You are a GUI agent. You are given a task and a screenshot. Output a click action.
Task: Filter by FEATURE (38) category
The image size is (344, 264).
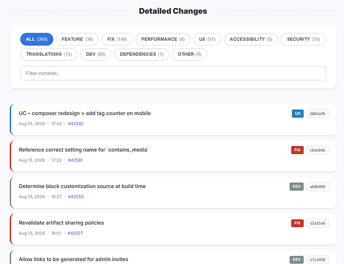(77, 39)
